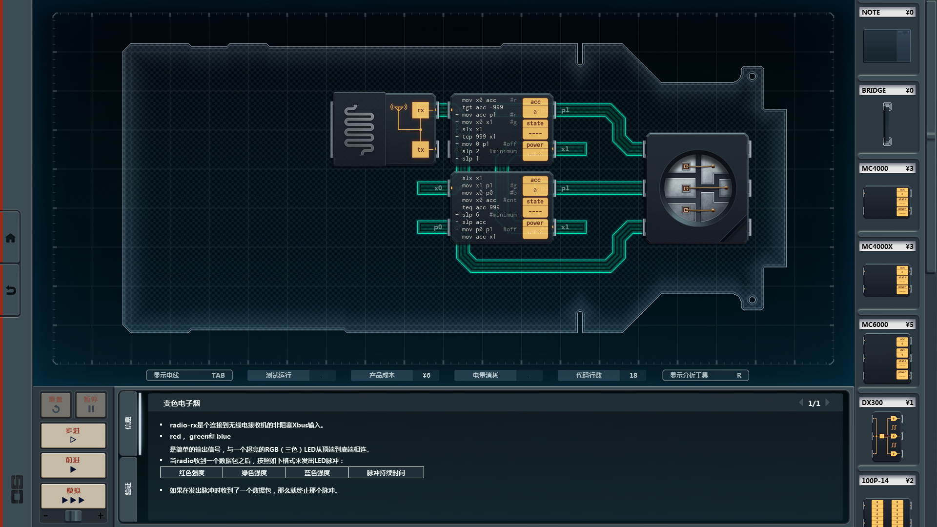
Task: Go to previous info page arrow
Action: coord(801,403)
